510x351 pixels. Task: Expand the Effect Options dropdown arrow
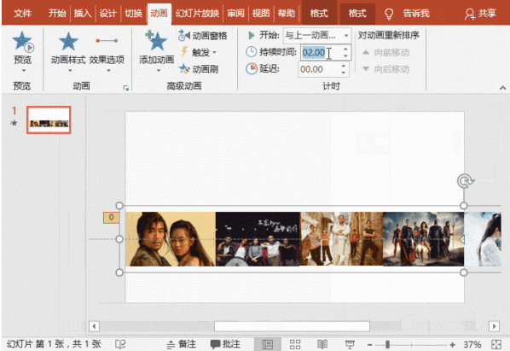coord(108,71)
